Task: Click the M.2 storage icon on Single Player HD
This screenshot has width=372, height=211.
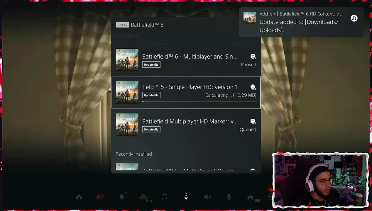Action: click(253, 87)
